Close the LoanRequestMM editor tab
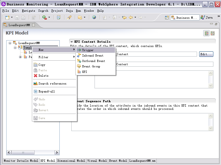 coord(34,25)
